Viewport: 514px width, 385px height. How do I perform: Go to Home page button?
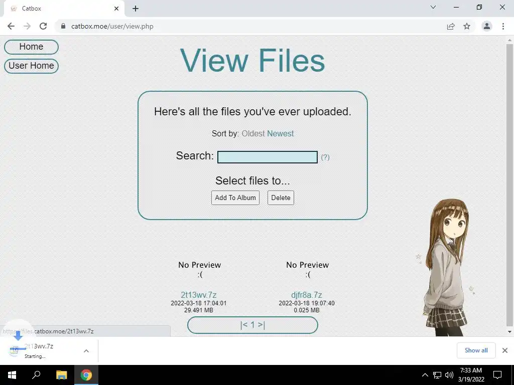31,47
